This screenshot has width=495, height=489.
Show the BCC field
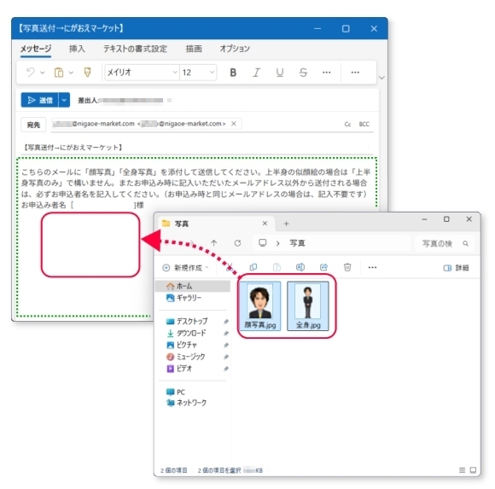pyautogui.click(x=364, y=124)
